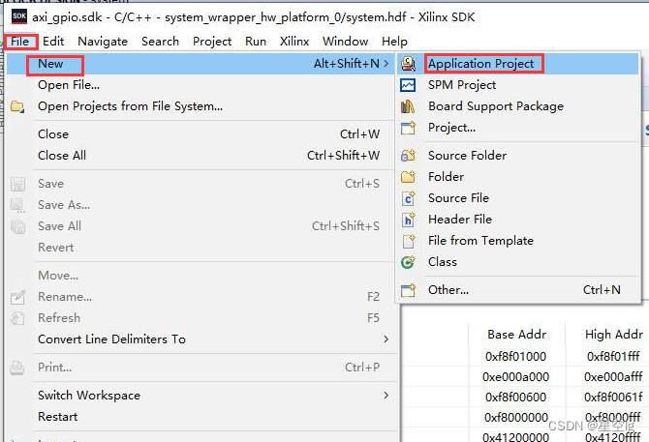
Task: Click Close All menu entry
Action: [199, 156]
